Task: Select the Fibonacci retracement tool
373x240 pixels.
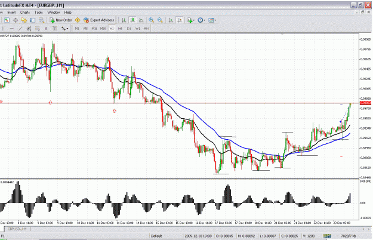Action: pos(38,29)
